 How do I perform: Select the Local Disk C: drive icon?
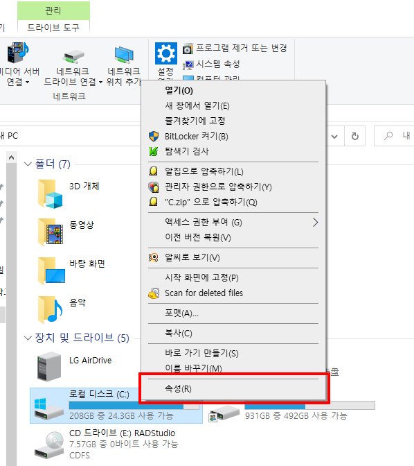click(x=48, y=409)
